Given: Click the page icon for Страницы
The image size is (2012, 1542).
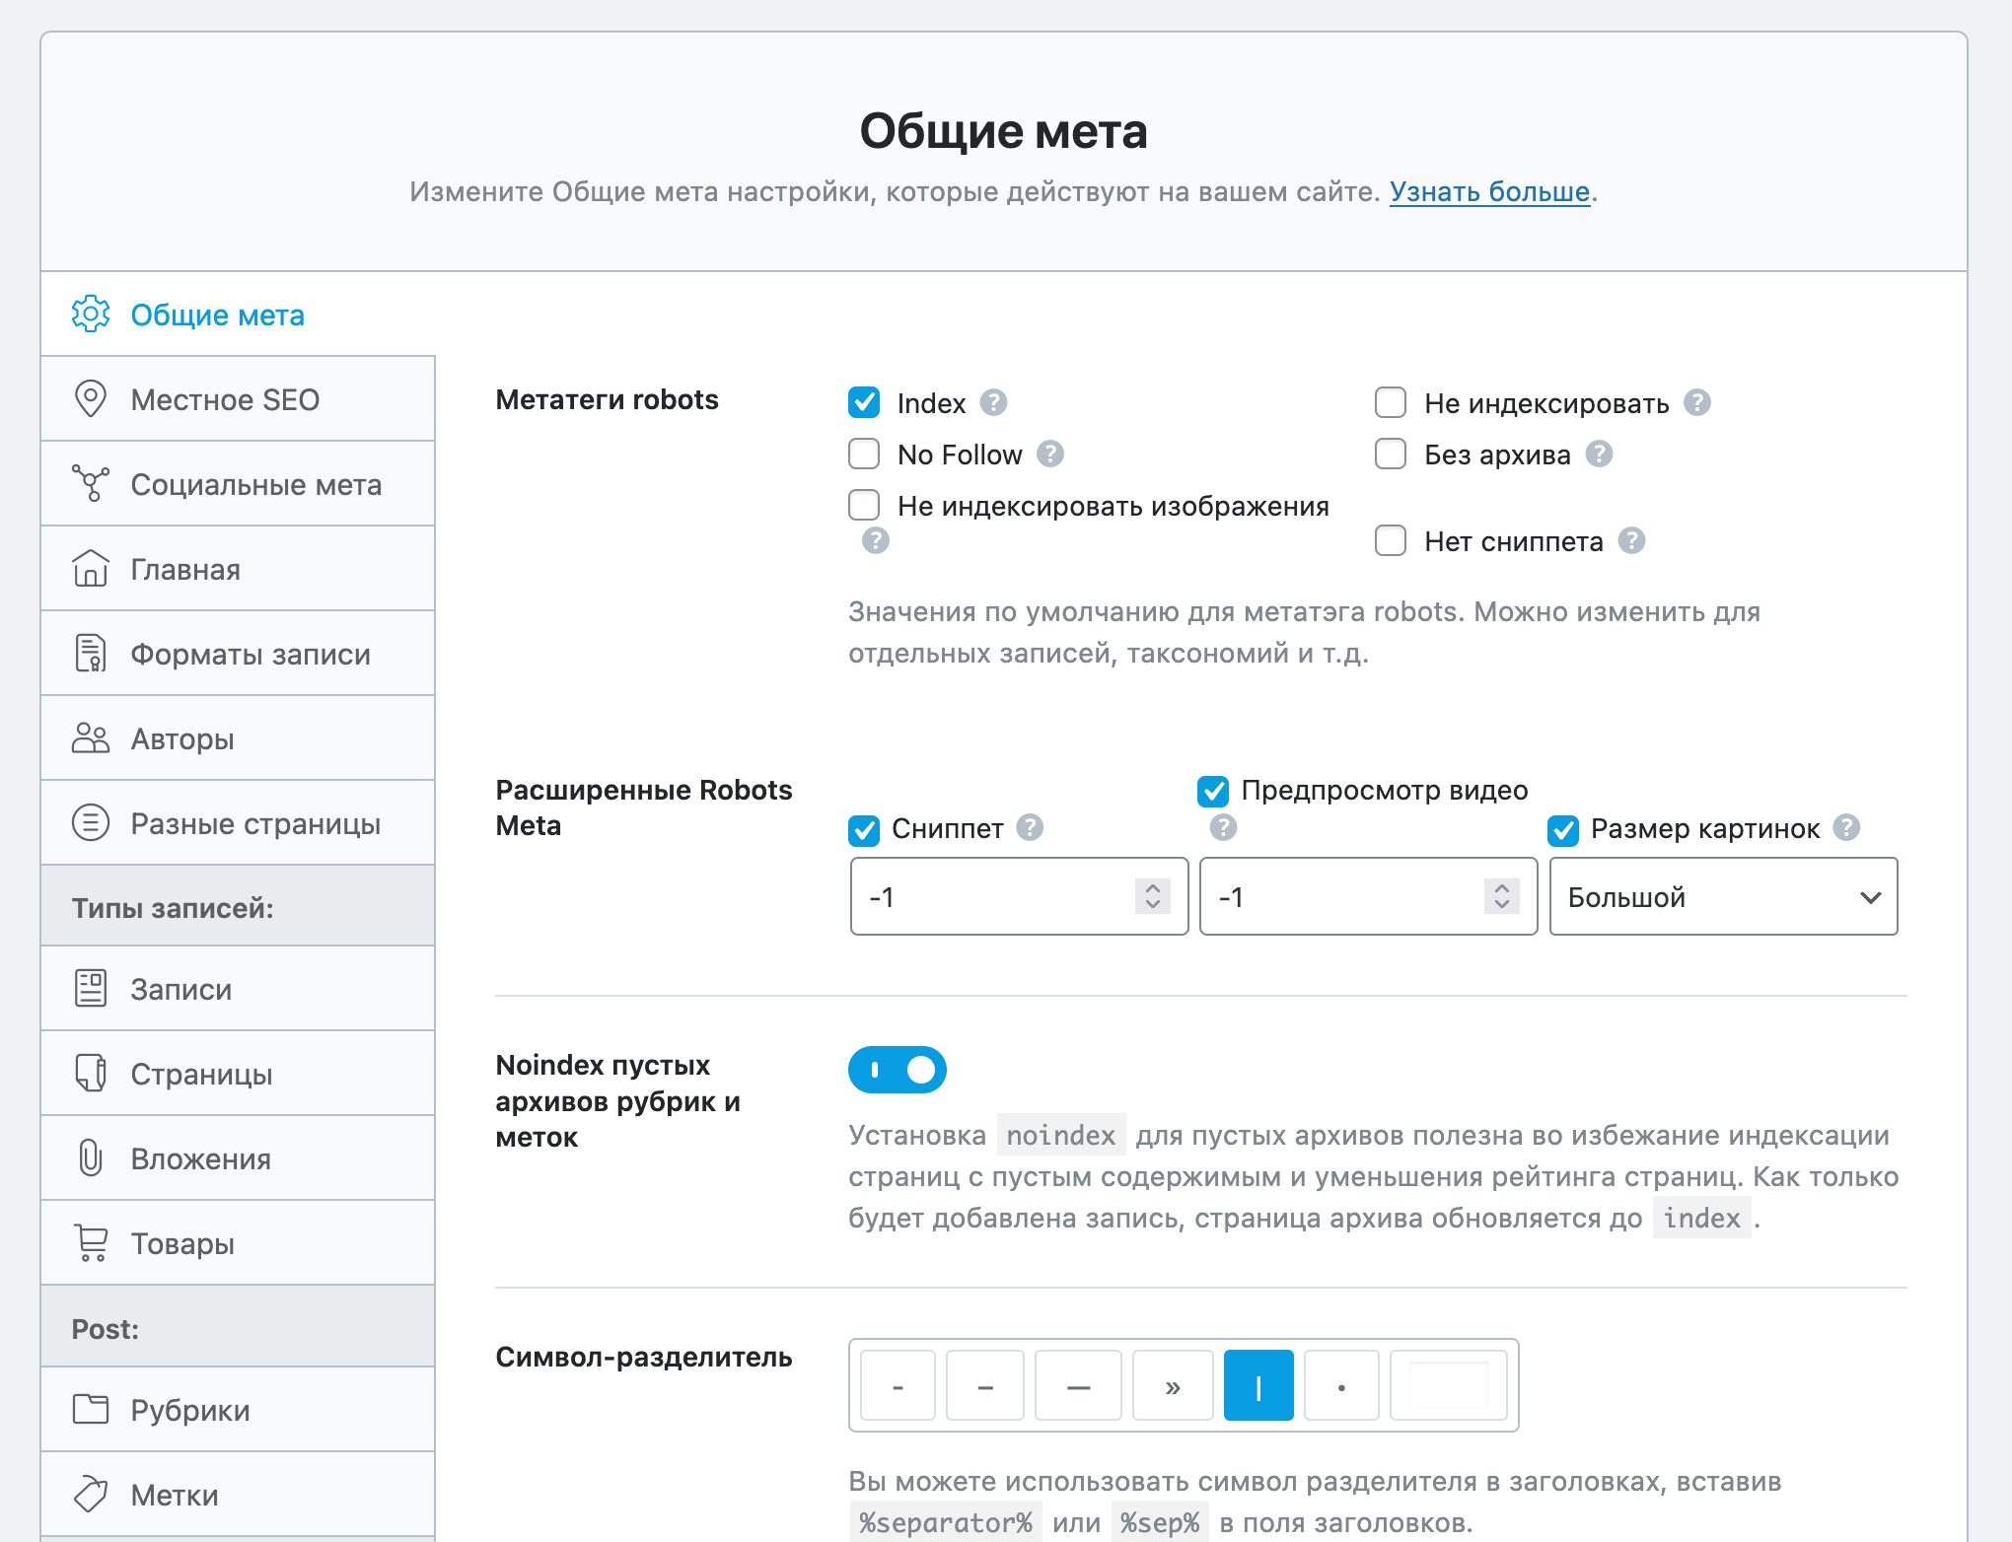Looking at the screenshot, I should pyautogui.click(x=91, y=1074).
